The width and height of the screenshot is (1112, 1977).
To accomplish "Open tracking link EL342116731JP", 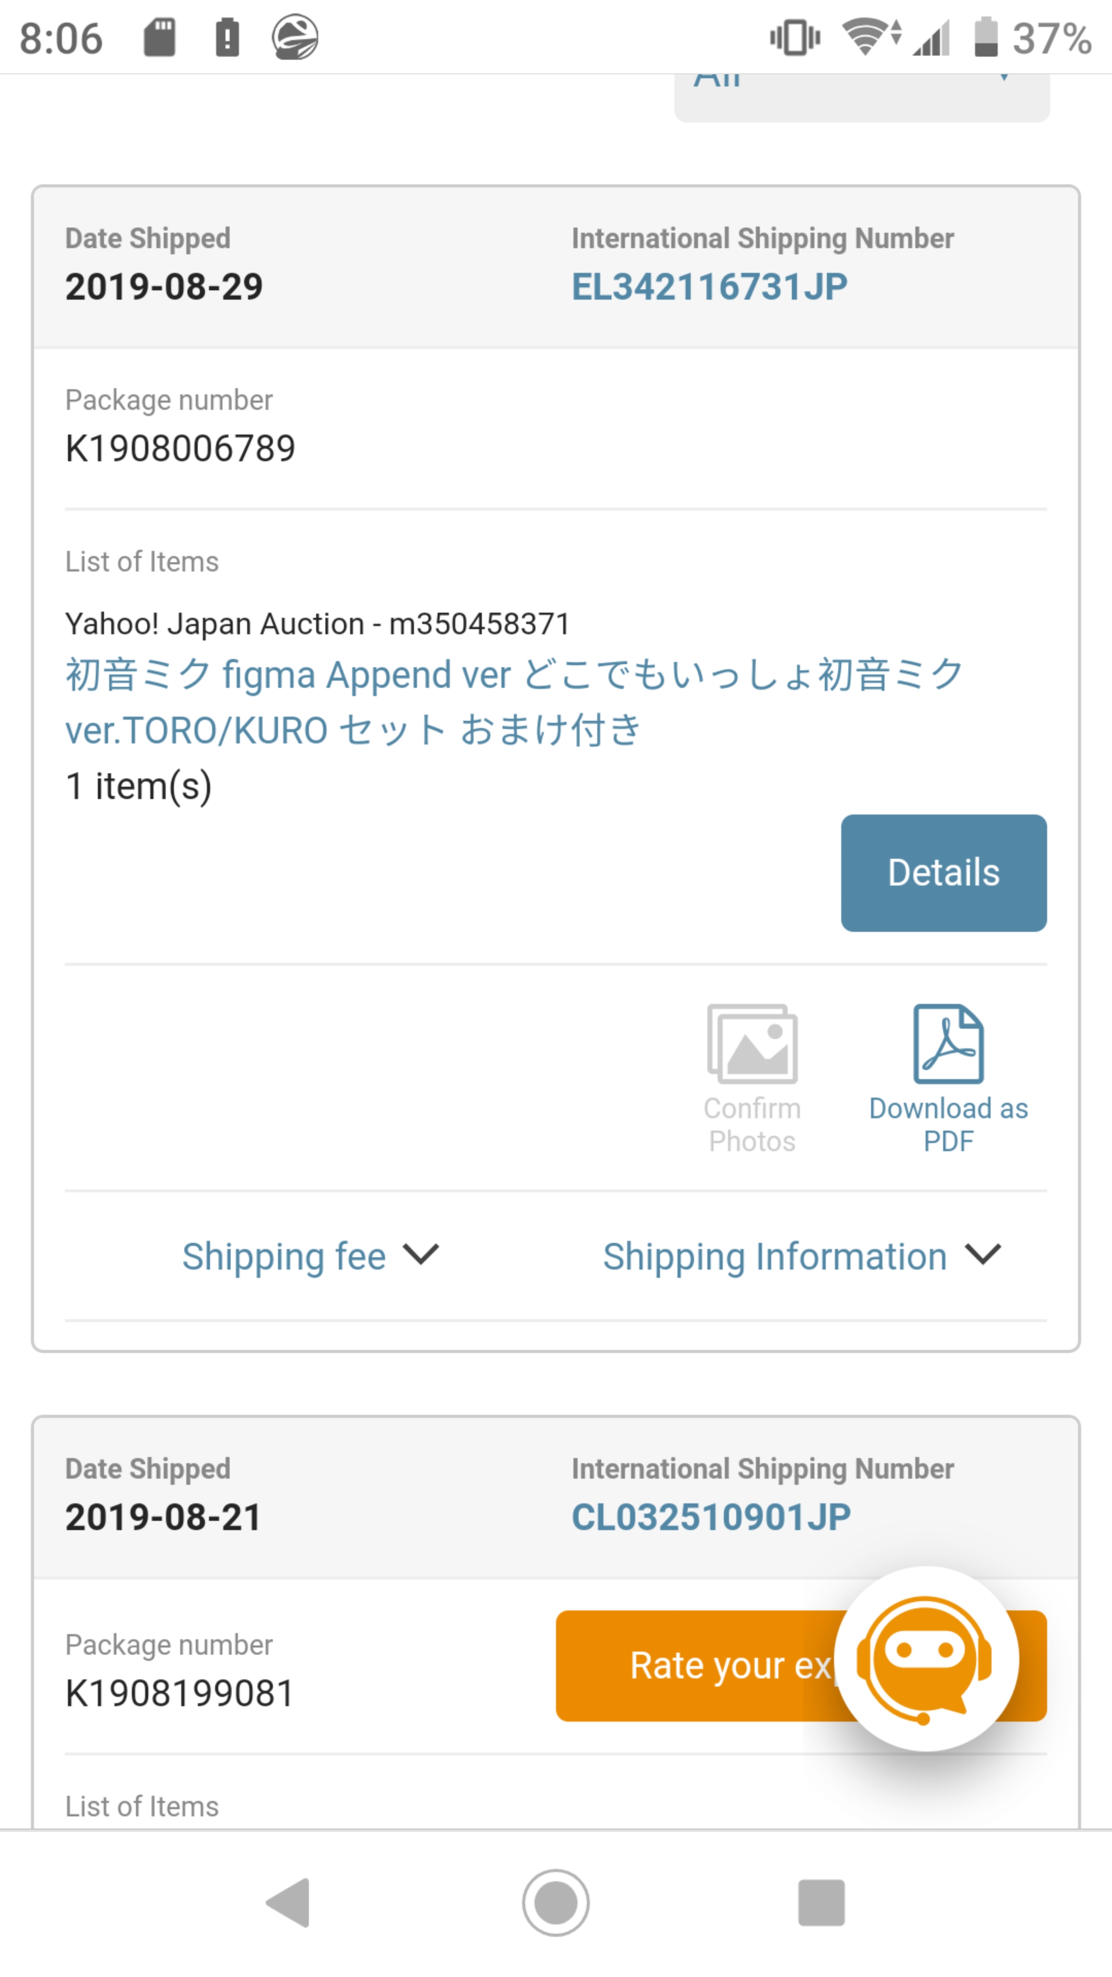I will (x=709, y=286).
